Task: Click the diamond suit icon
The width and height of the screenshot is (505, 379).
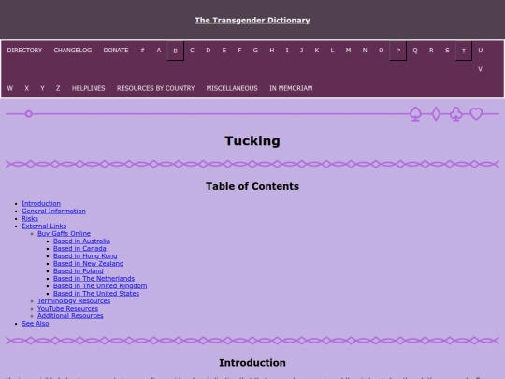Action: click(x=436, y=114)
